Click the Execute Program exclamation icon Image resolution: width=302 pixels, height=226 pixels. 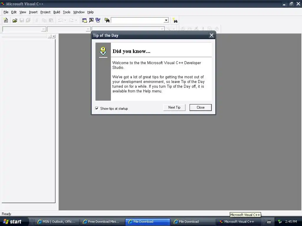pos(203,29)
